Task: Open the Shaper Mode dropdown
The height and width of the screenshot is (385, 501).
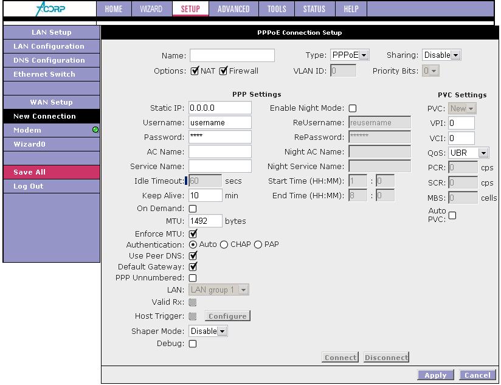Action: point(209,331)
